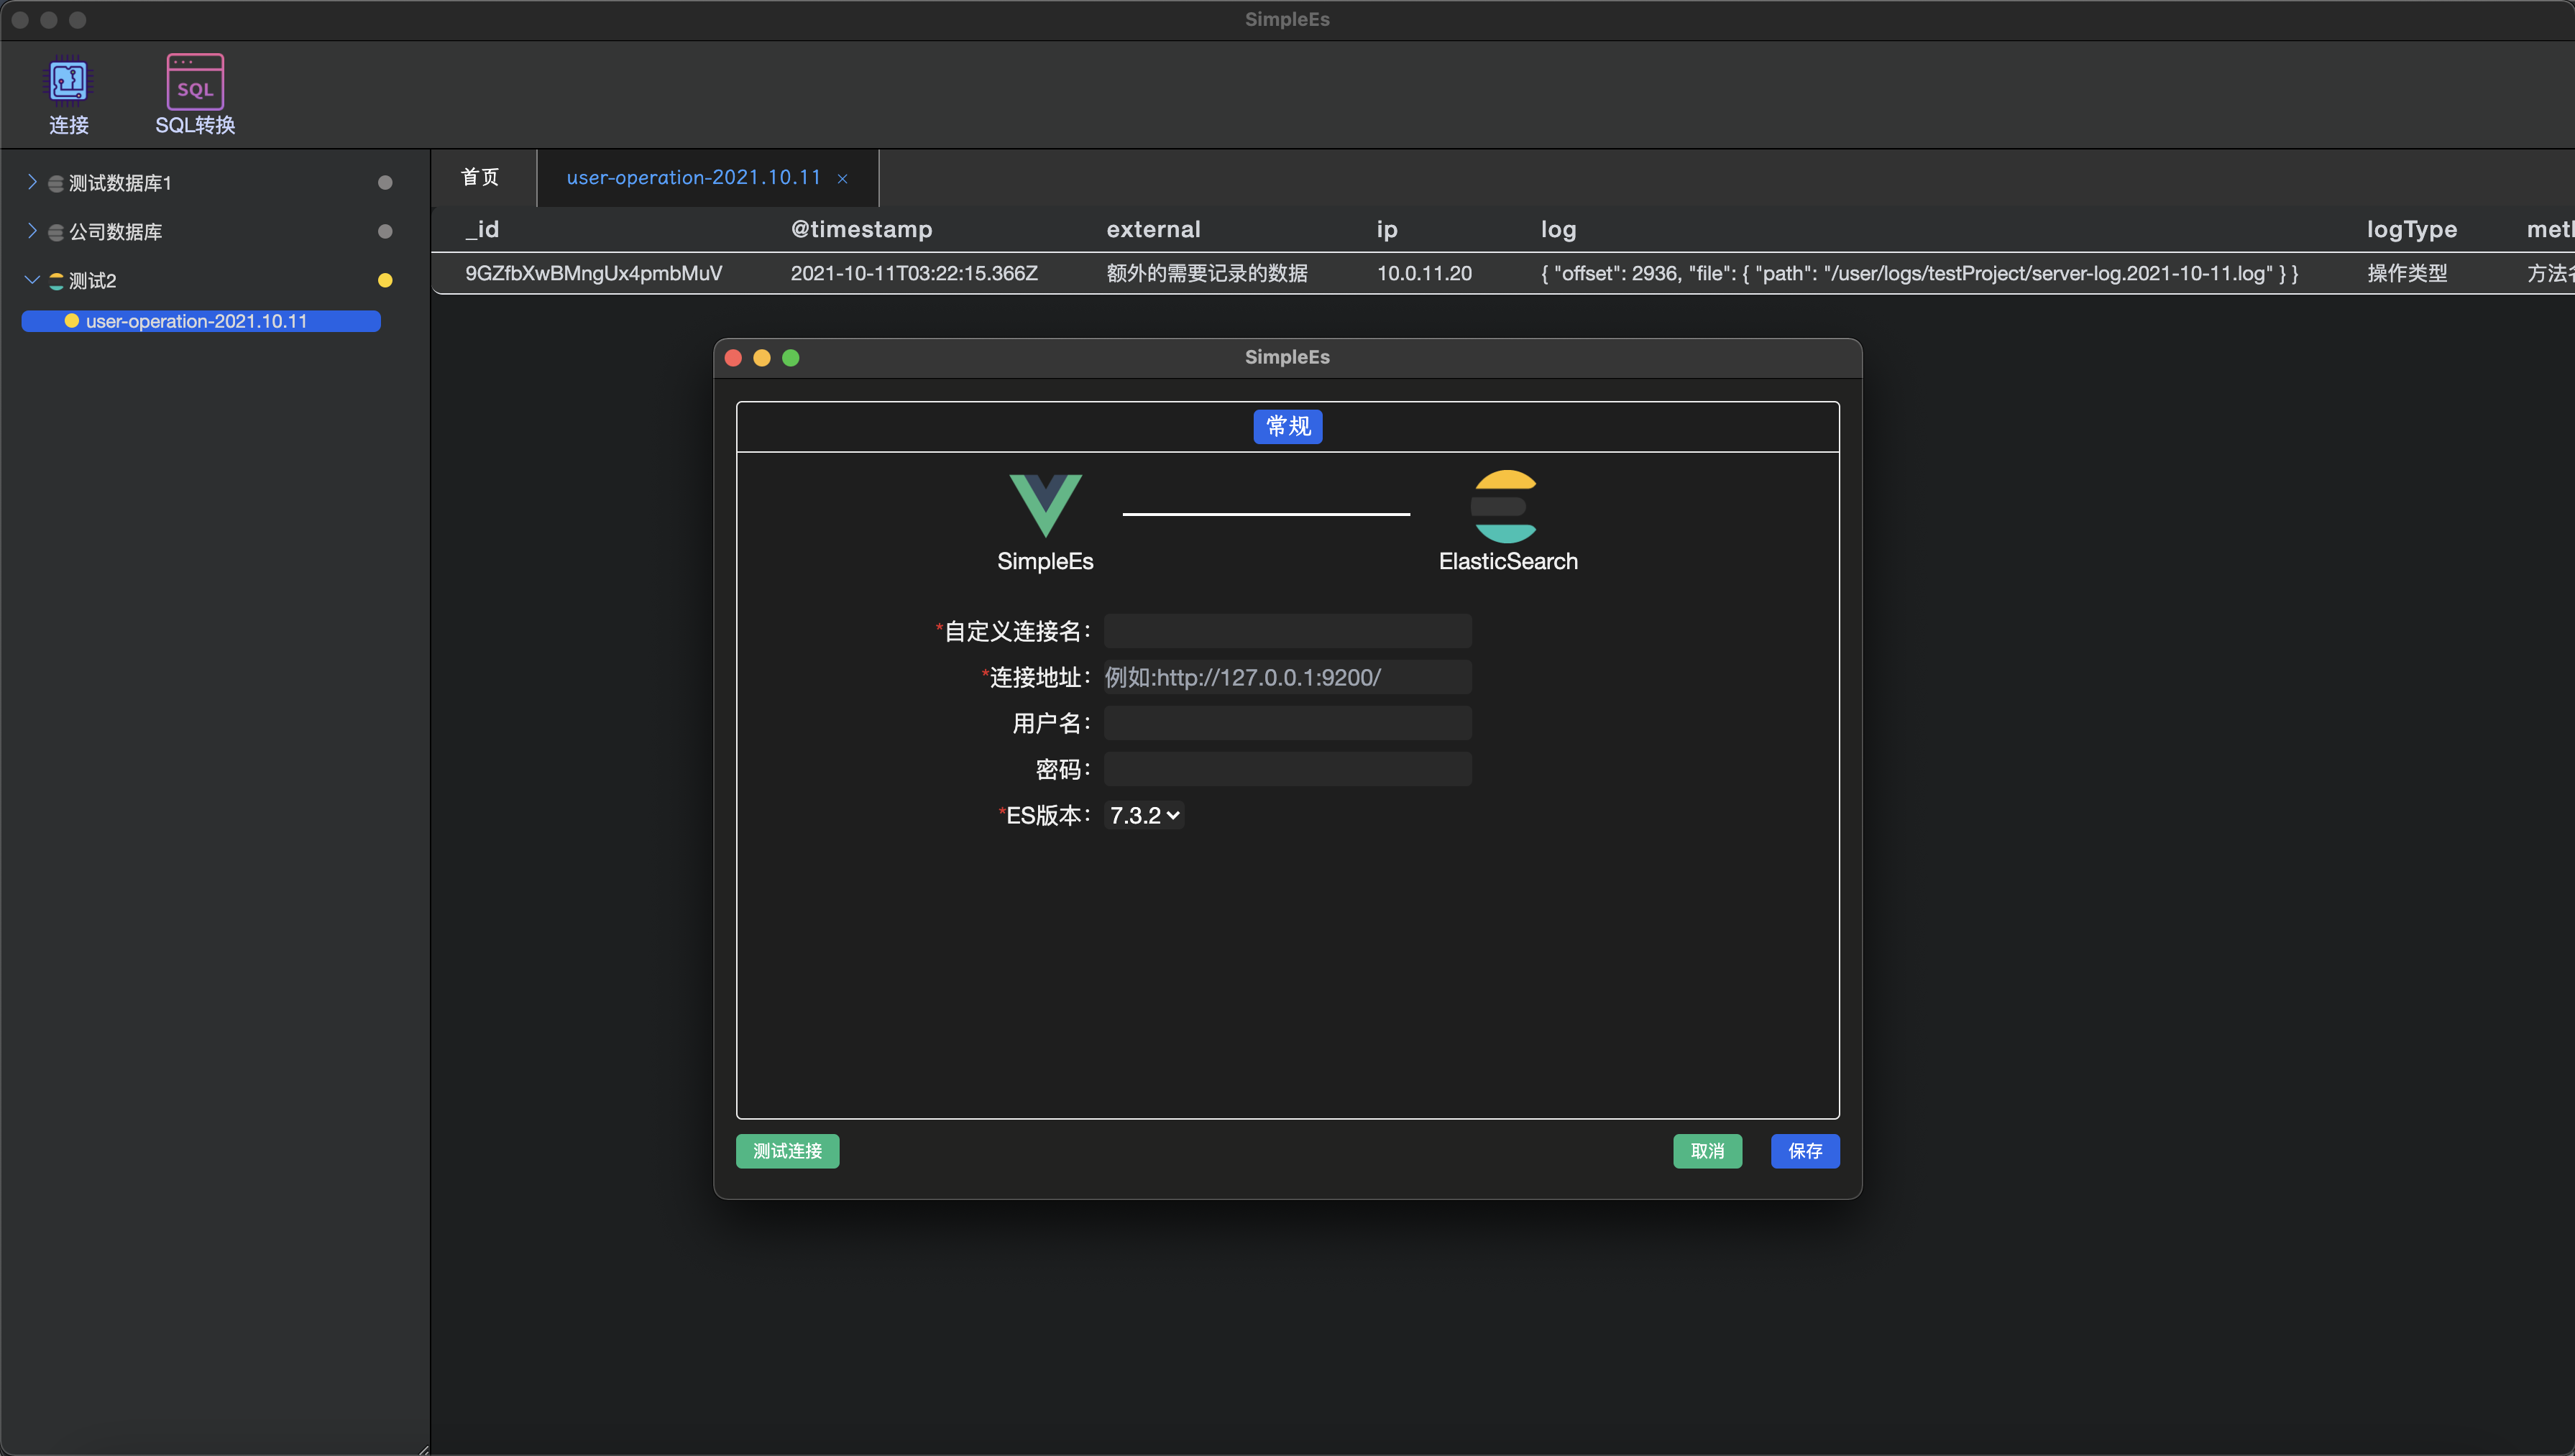Click the Elasticsearch icon beside 测试2
The width and height of the screenshot is (2575, 1456).
(56, 281)
